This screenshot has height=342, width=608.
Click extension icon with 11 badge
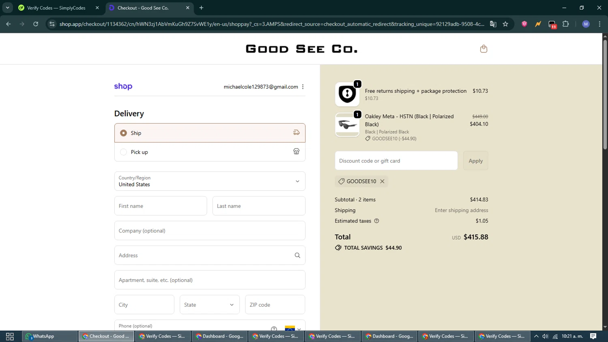click(x=552, y=24)
